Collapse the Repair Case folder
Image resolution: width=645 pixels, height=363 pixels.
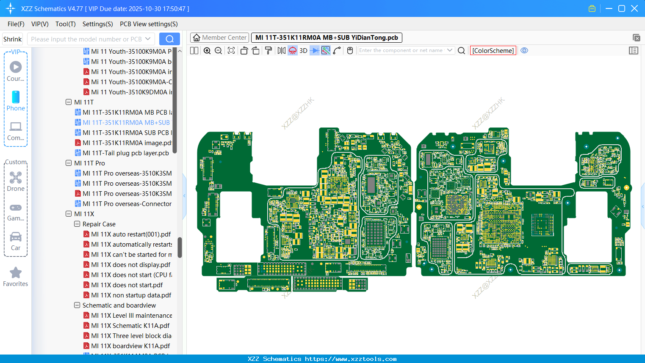pyautogui.click(x=77, y=224)
